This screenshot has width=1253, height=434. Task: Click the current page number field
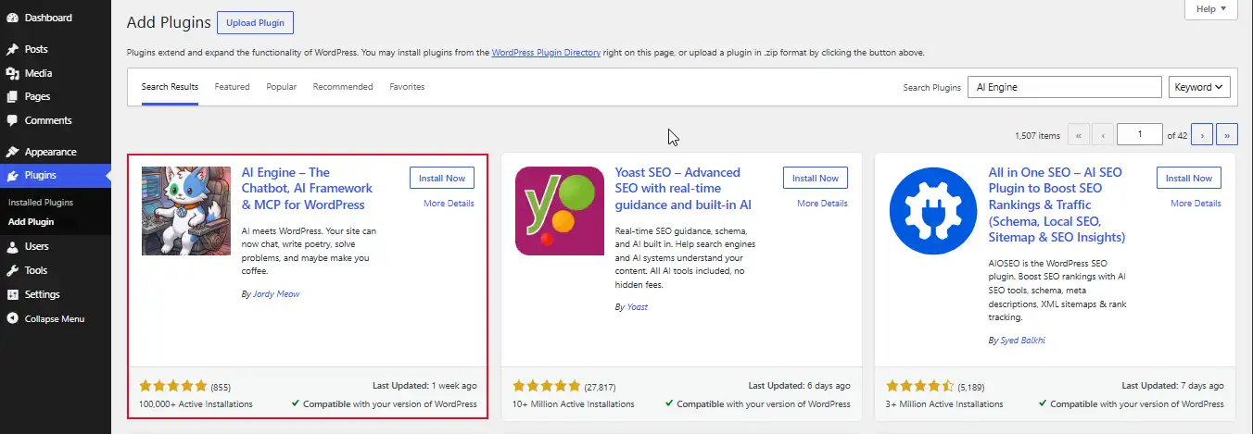[1140, 135]
